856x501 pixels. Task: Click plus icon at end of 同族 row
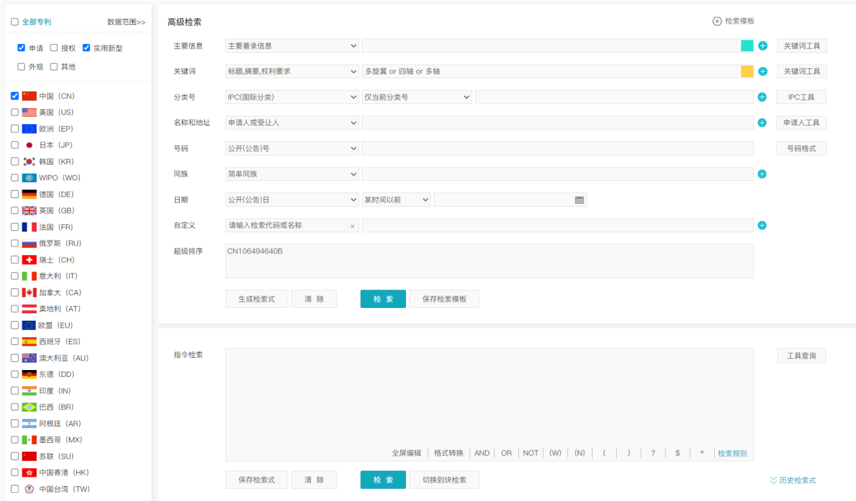pos(762,174)
